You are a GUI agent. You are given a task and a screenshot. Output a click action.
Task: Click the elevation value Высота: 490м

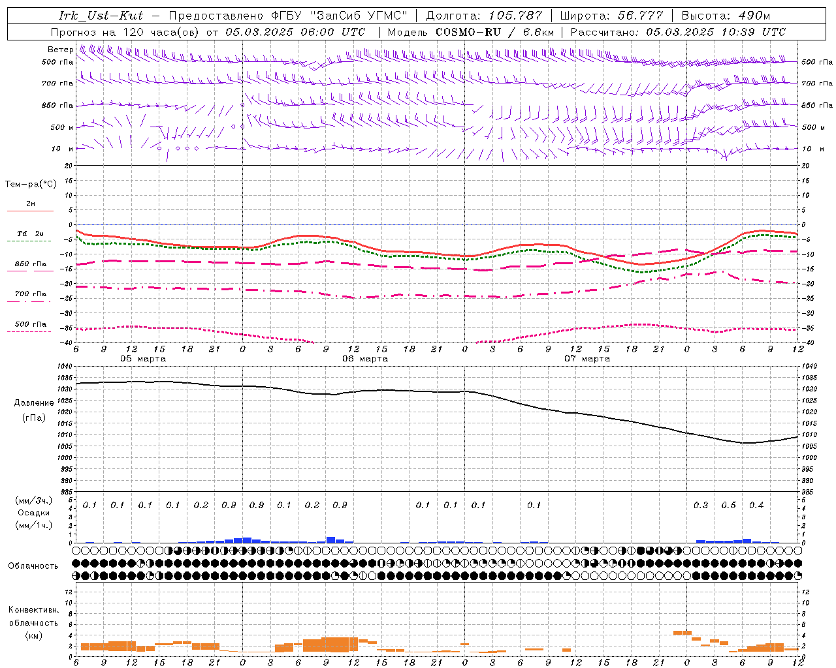pyautogui.click(x=726, y=16)
